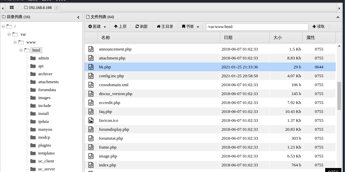This screenshot has height=172, width=345.
Task: Collapse the file list panel chevron
Action: pyautogui.click(x=338, y=17)
